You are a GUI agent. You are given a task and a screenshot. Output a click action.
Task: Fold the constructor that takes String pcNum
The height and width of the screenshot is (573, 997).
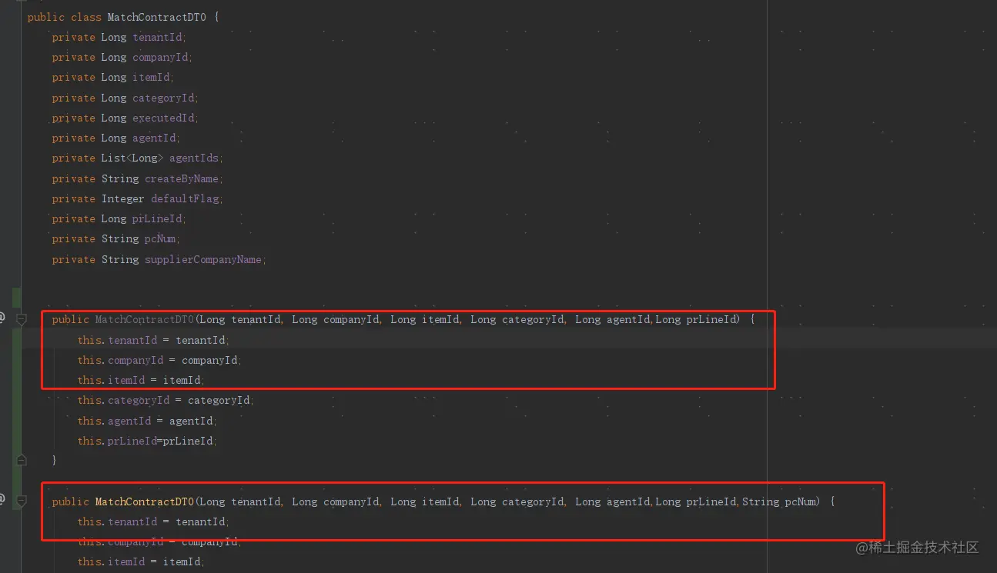click(x=22, y=501)
